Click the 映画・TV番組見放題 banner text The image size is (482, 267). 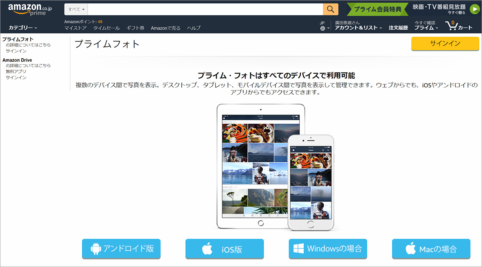pos(439,7)
